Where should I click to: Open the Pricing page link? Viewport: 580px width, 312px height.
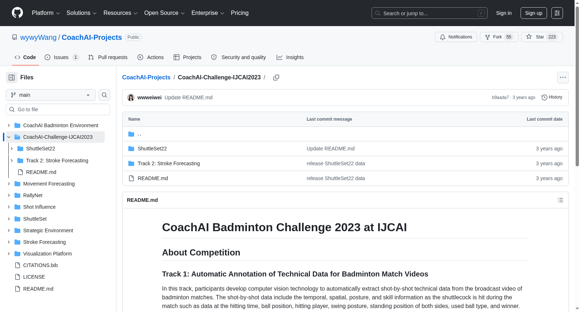point(240,13)
